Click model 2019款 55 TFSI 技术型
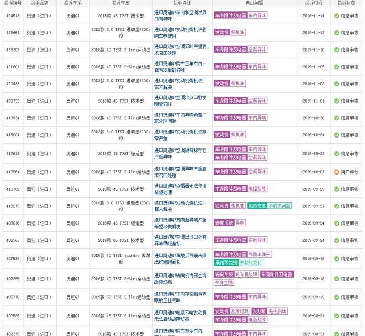The image size is (365, 336). 121,240
